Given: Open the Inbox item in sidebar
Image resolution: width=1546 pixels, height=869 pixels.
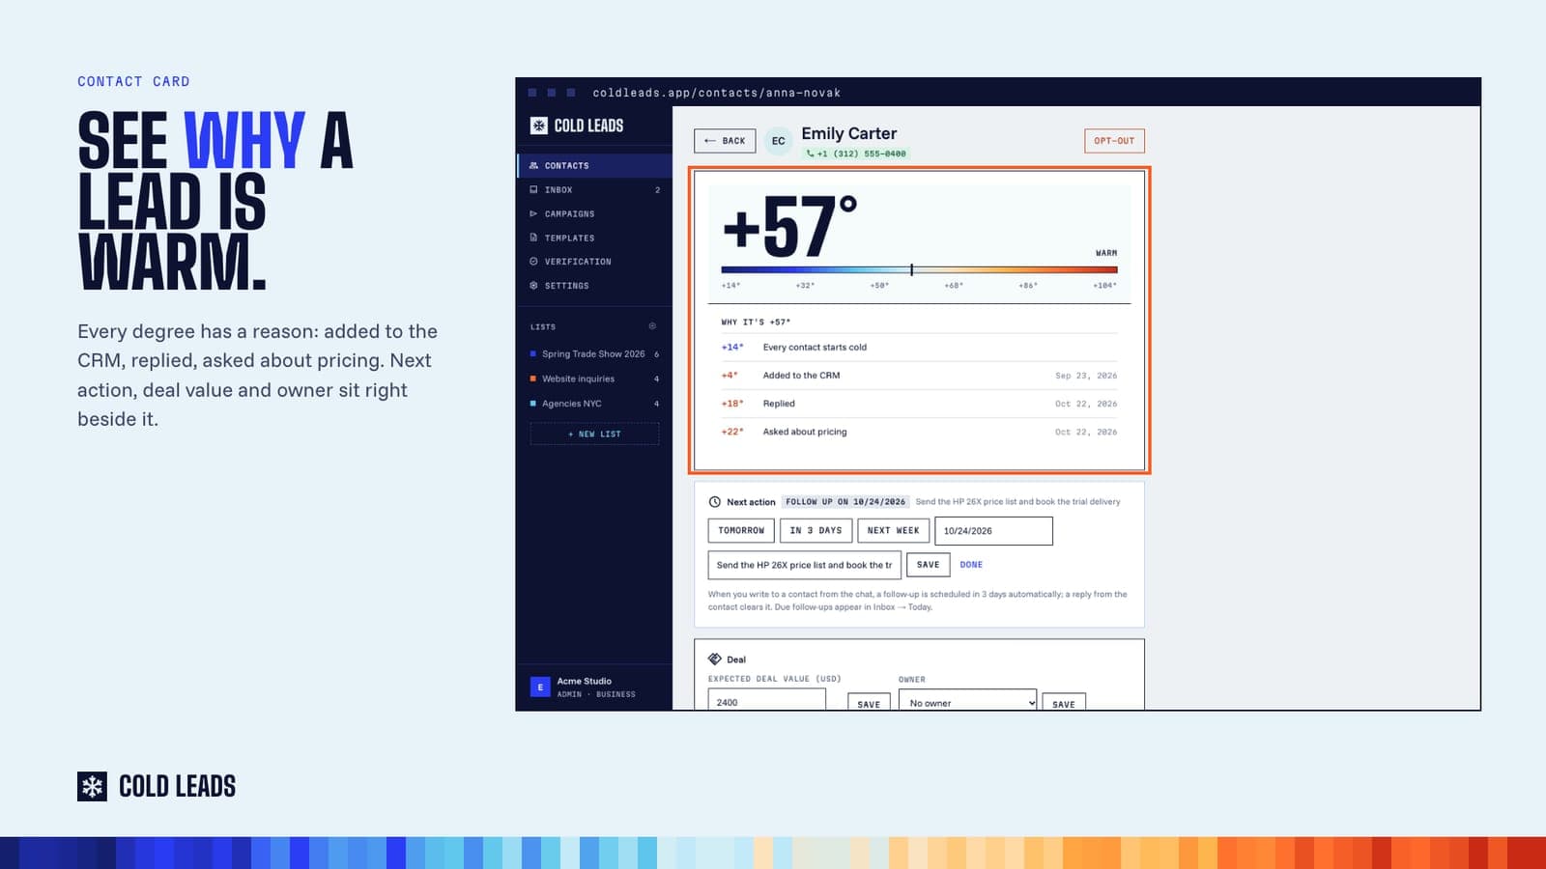Looking at the screenshot, I should [x=594, y=189].
